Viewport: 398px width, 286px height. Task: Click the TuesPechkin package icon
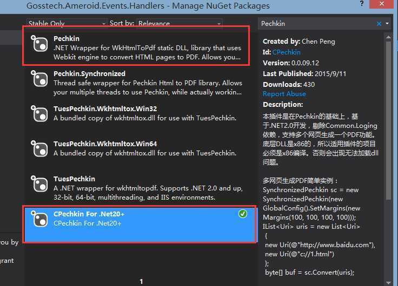(39, 183)
